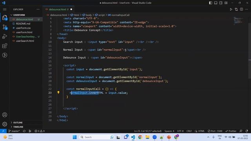Split the editor to the right
This screenshot has width=251, height=141.
tap(242, 9)
